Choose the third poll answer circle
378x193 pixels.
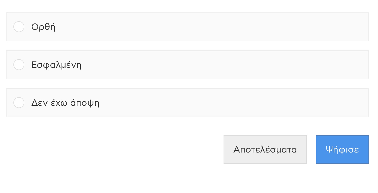coord(19,103)
